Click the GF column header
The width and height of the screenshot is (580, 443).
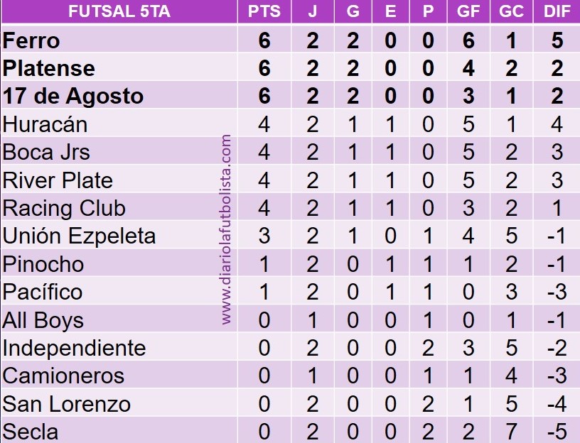coord(468,13)
